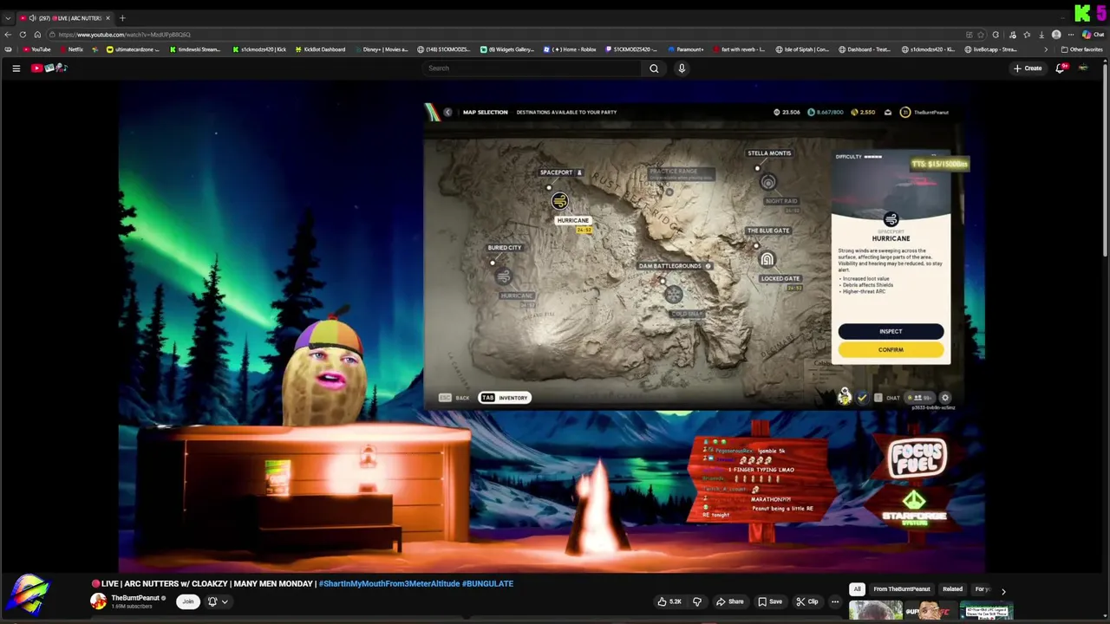This screenshot has height=624, width=1110.
Task: Select The Blue Gate Locked Gate marker
Action: (767, 259)
